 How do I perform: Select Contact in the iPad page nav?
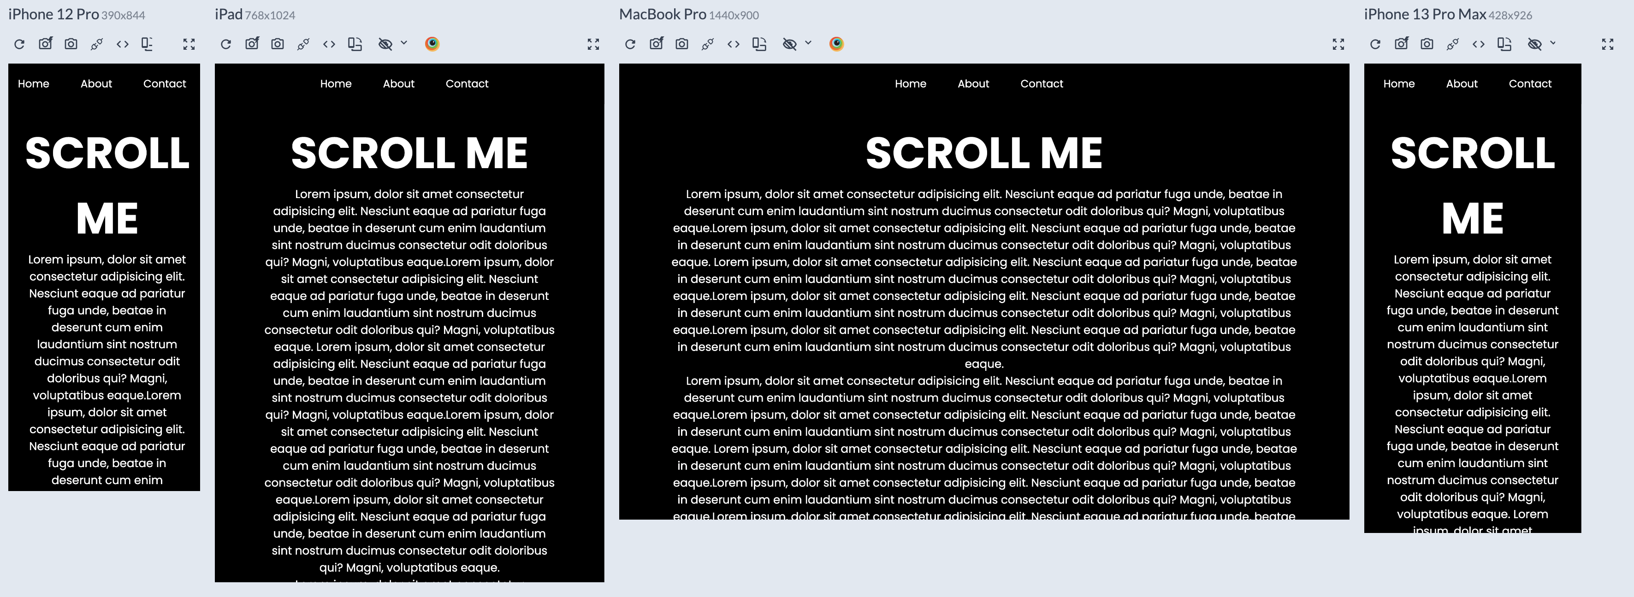[467, 84]
